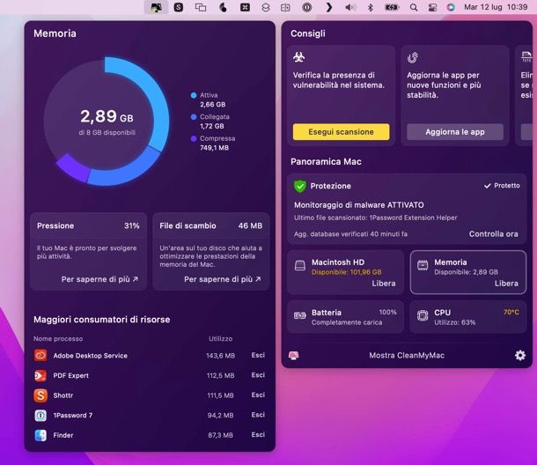Click the biohazard vulnerability tip icon

299,57
